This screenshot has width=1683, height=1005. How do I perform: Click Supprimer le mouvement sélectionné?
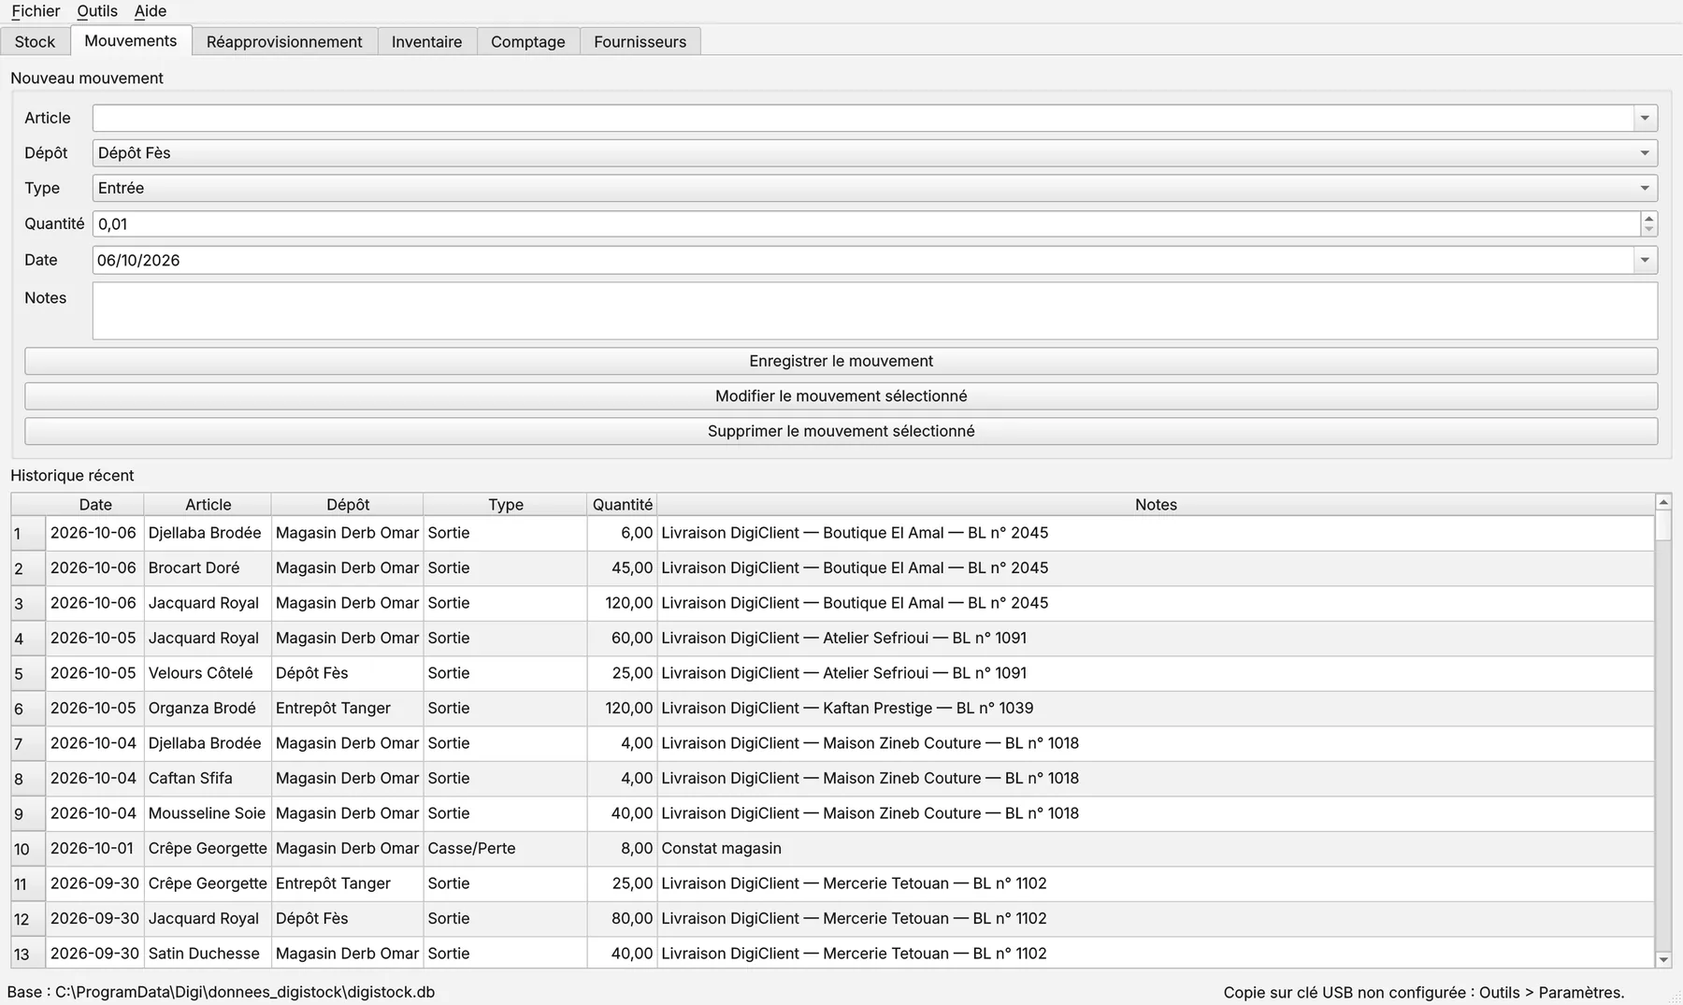pyautogui.click(x=841, y=431)
